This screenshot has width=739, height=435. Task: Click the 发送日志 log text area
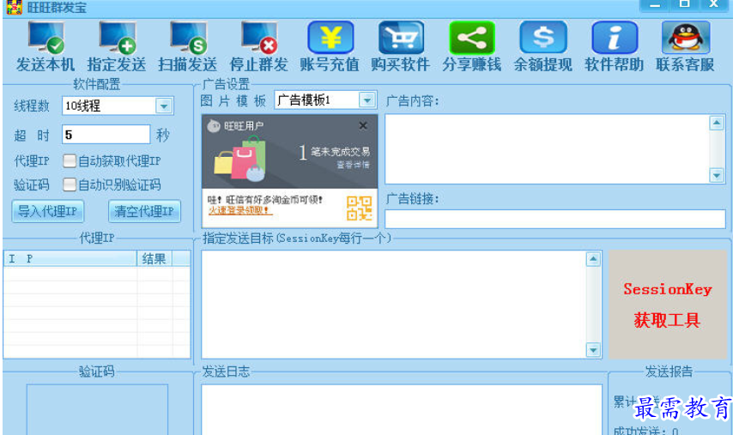tap(402, 409)
